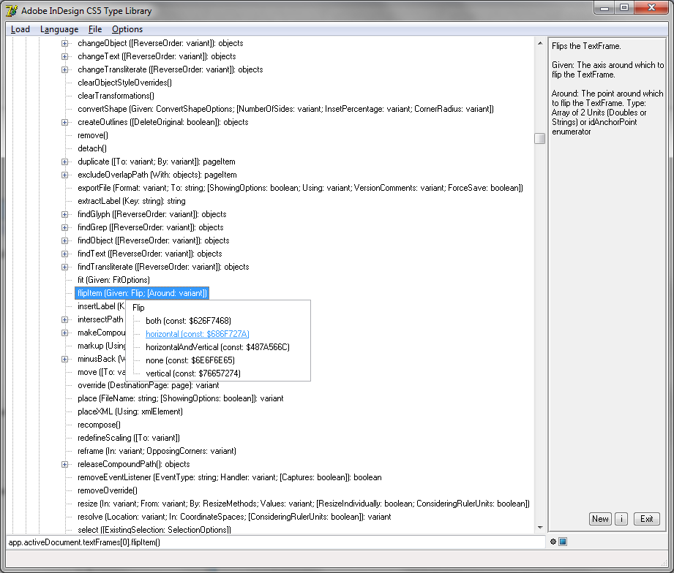674x573 pixels.
Task: Select the reframe method row
Action: (x=157, y=451)
